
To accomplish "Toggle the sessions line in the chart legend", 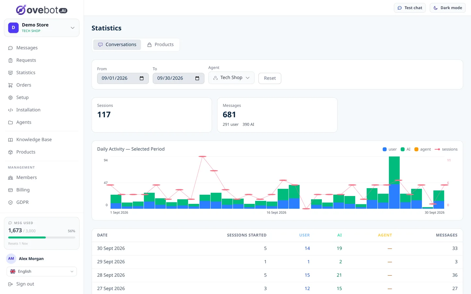I will tap(446, 149).
